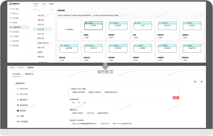Viewport: 213px width, 136px height.
Task: Open 对象管理 in the left sidebar
Action: tap(15, 18)
